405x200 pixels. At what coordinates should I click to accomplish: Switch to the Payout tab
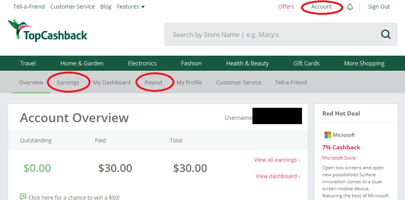pyautogui.click(x=153, y=82)
